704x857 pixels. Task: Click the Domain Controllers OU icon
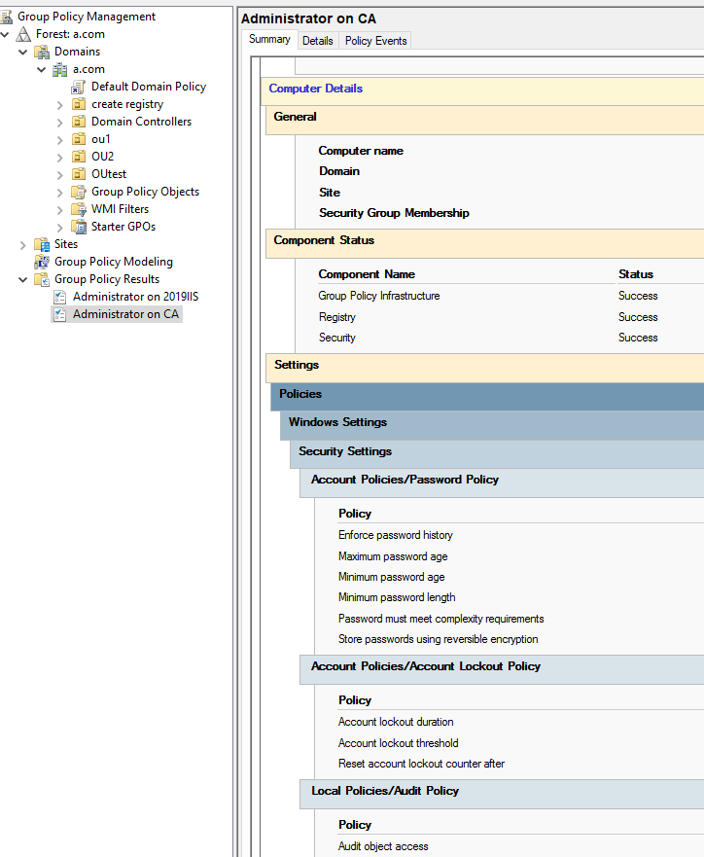pyautogui.click(x=79, y=122)
